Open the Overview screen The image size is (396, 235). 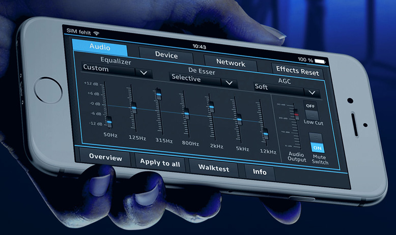[x=105, y=157]
